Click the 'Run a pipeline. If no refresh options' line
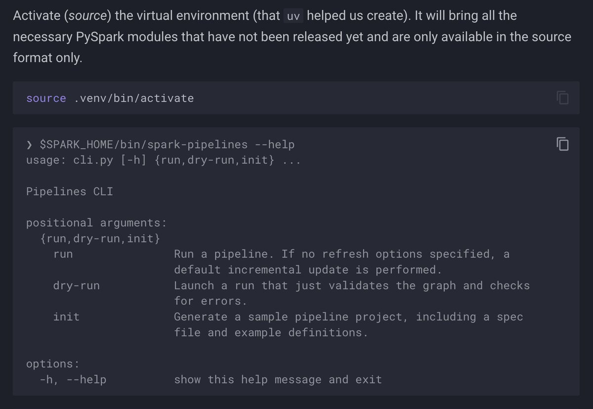The image size is (593, 409). [x=342, y=254]
